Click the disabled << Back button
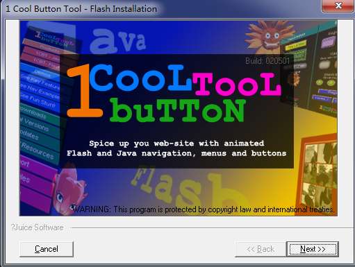This screenshot has width=355, height=267. 261,249
